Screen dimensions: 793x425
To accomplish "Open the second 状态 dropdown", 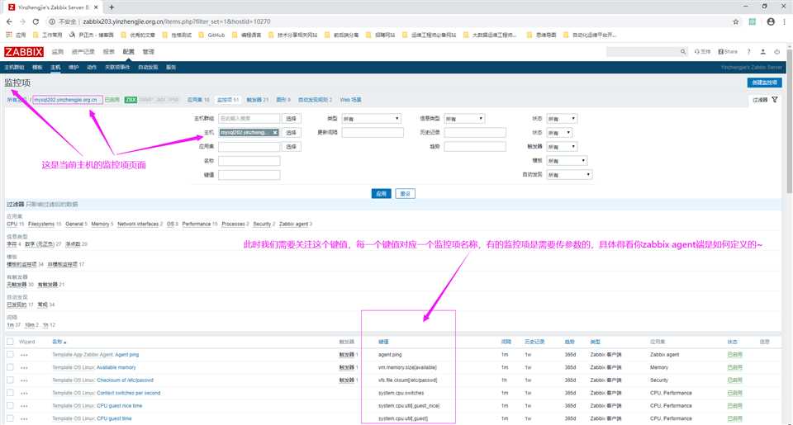I will coord(559,132).
